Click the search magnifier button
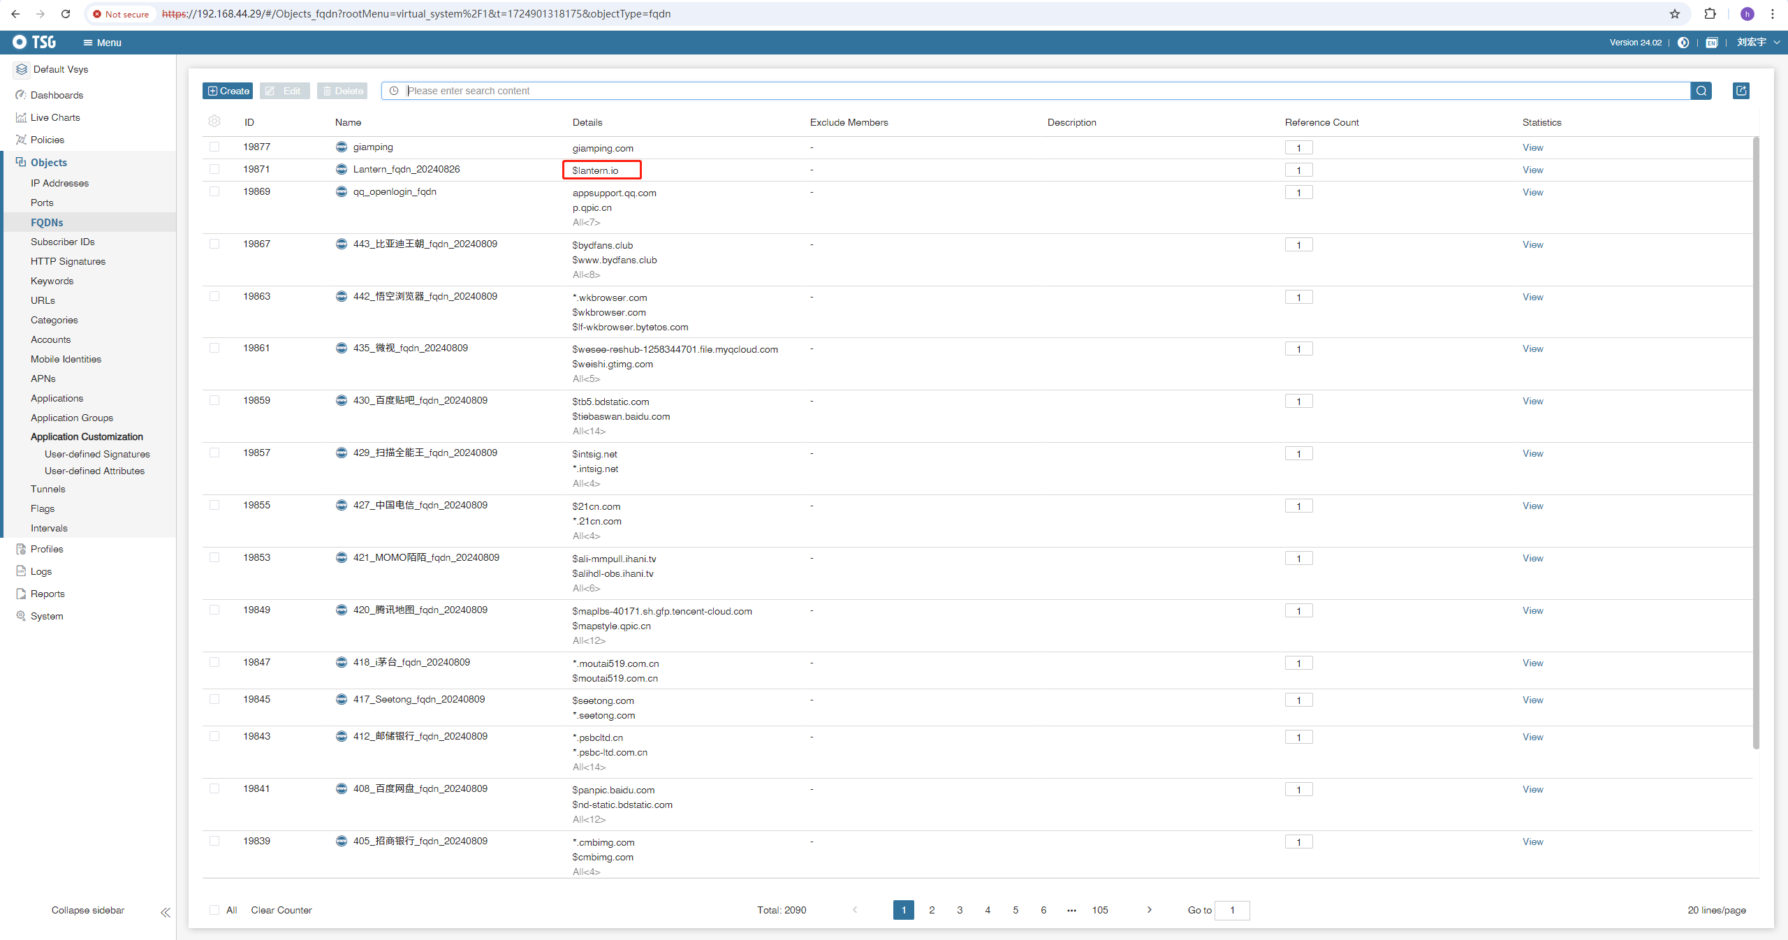Screen dimensions: 1788x940 pyautogui.click(x=1701, y=91)
